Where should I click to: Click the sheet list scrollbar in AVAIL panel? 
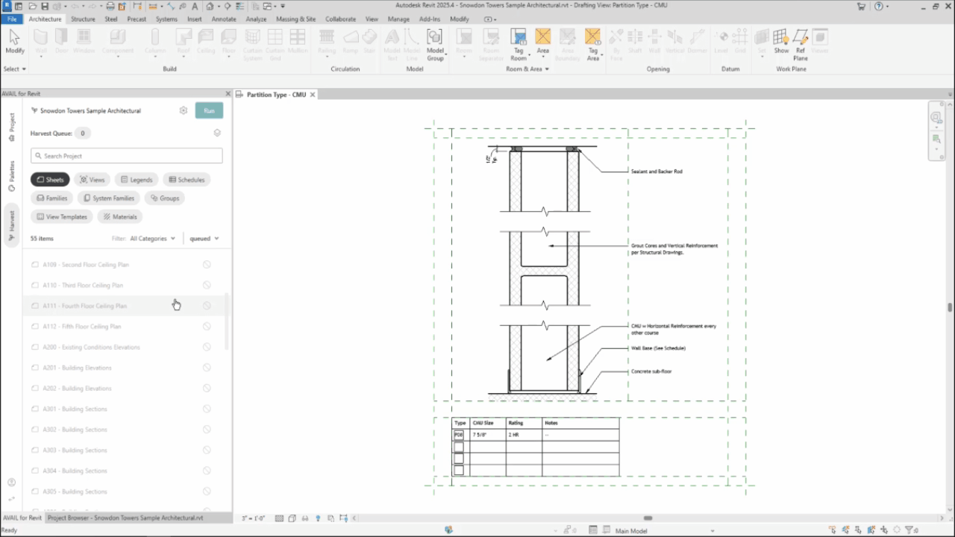[x=227, y=322]
